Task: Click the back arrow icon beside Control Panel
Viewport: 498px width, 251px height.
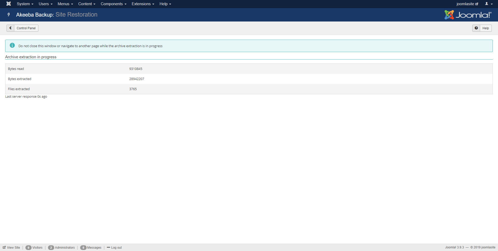Action: tap(10, 28)
